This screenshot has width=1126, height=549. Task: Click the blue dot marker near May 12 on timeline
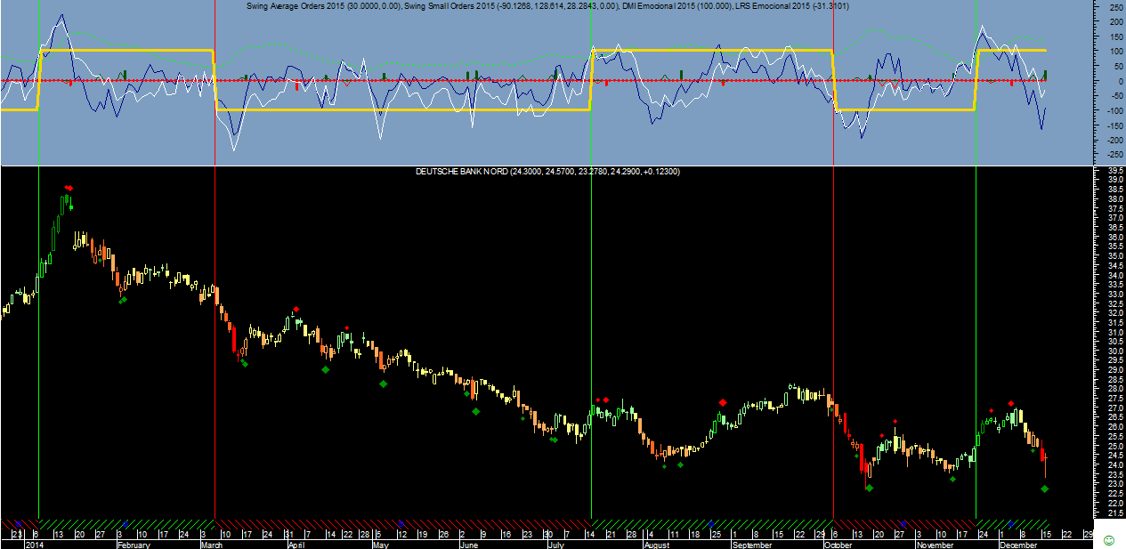400,522
